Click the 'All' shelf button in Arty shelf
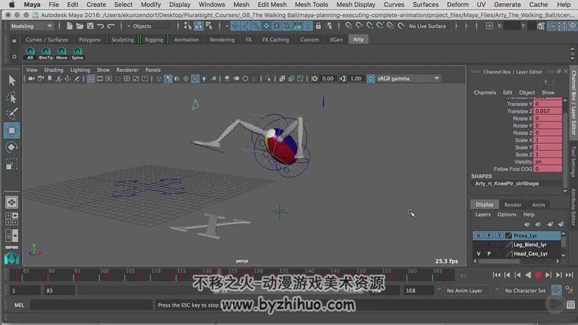This screenshot has height=325, width=578. click(x=30, y=53)
